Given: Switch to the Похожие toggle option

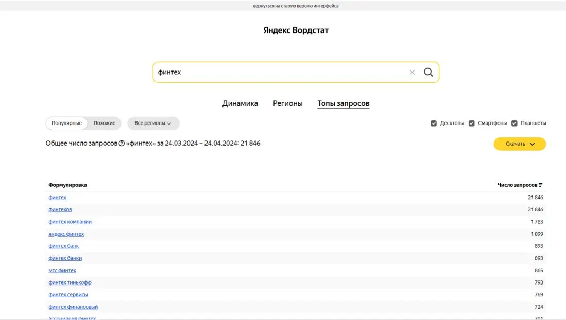Looking at the screenshot, I should pyautogui.click(x=105, y=123).
